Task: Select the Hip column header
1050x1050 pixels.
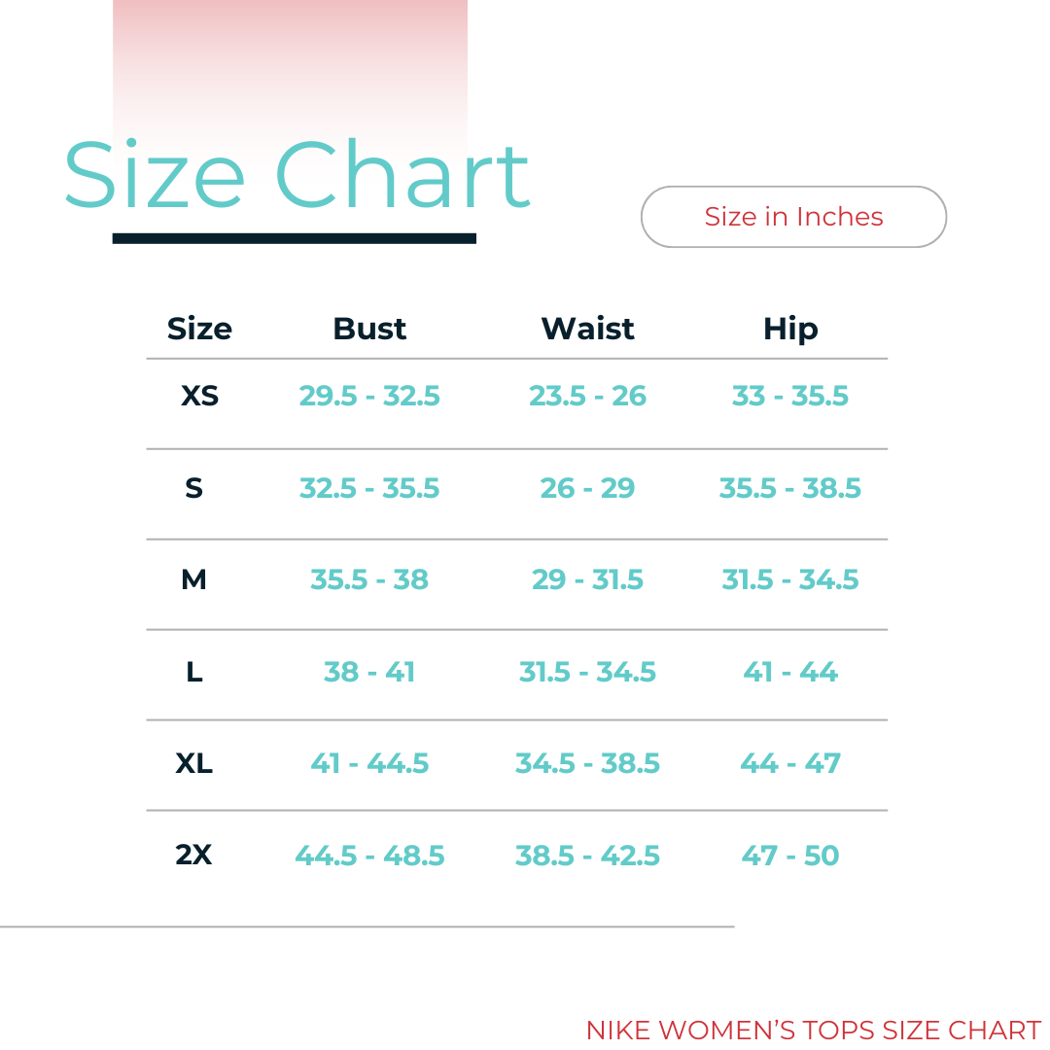Action: point(790,329)
